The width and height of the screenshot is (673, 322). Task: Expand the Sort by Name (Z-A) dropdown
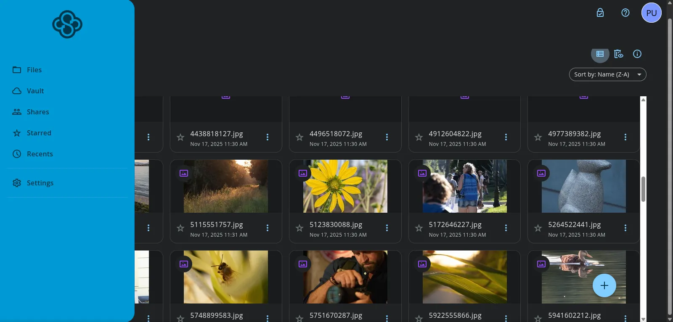[x=607, y=74]
